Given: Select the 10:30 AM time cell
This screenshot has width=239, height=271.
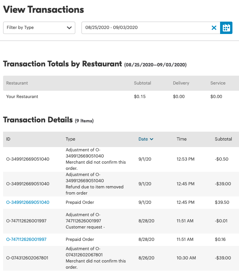Looking at the screenshot, I should pyautogui.click(x=186, y=258).
